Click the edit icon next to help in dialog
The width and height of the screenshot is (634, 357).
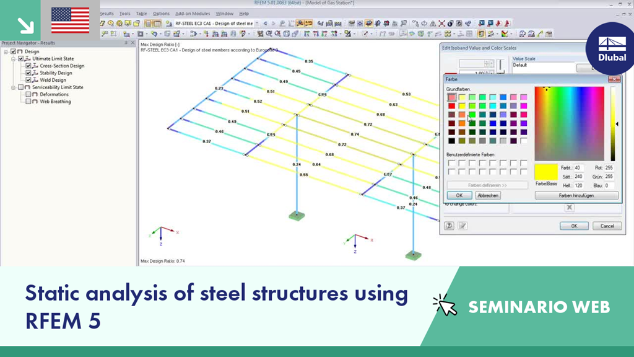coord(462,226)
